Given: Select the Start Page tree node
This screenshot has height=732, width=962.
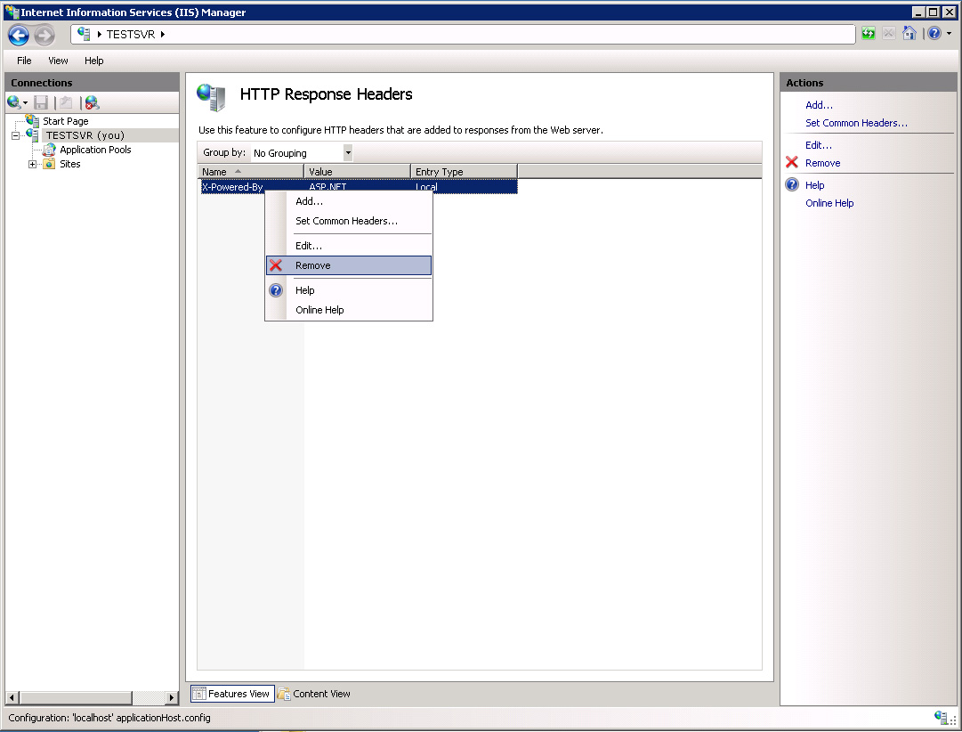Looking at the screenshot, I should click(x=65, y=121).
